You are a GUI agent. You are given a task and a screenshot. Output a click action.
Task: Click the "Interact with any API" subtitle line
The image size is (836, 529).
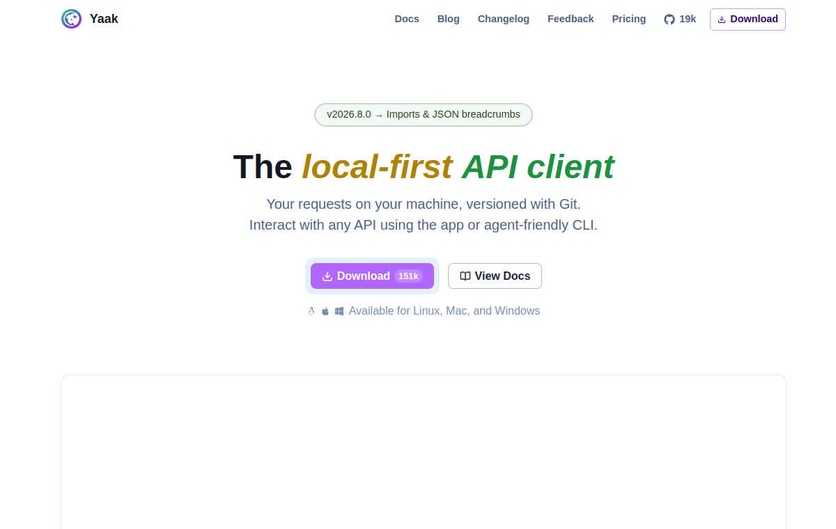(424, 226)
